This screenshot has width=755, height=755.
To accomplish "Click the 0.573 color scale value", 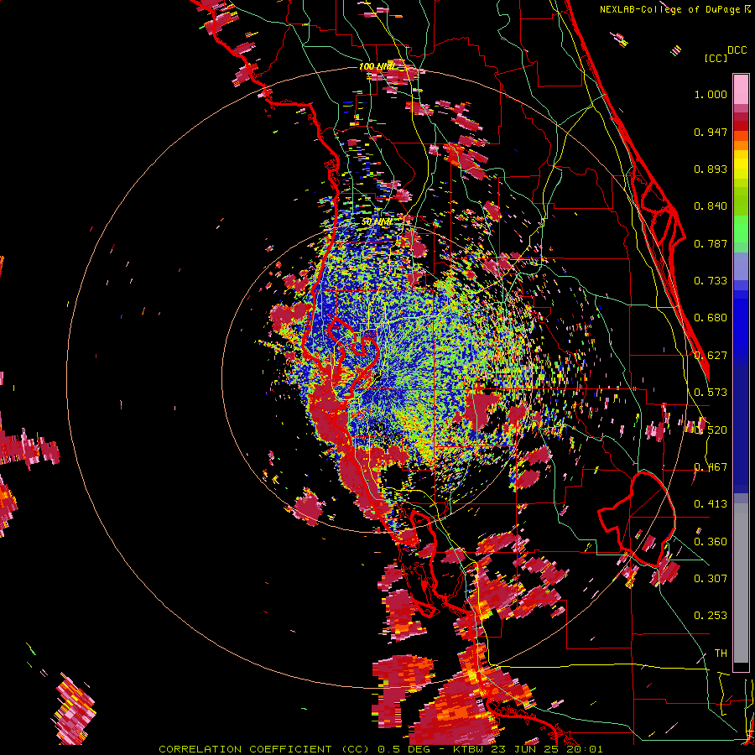I will [x=711, y=393].
